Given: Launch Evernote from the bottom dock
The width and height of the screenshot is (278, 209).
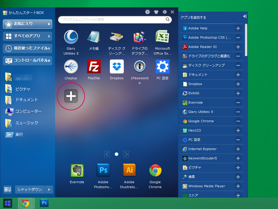Looking at the screenshot, I should 77,170.
